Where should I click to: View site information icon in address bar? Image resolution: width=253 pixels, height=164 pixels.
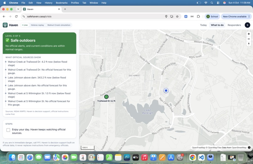[x=24, y=16]
